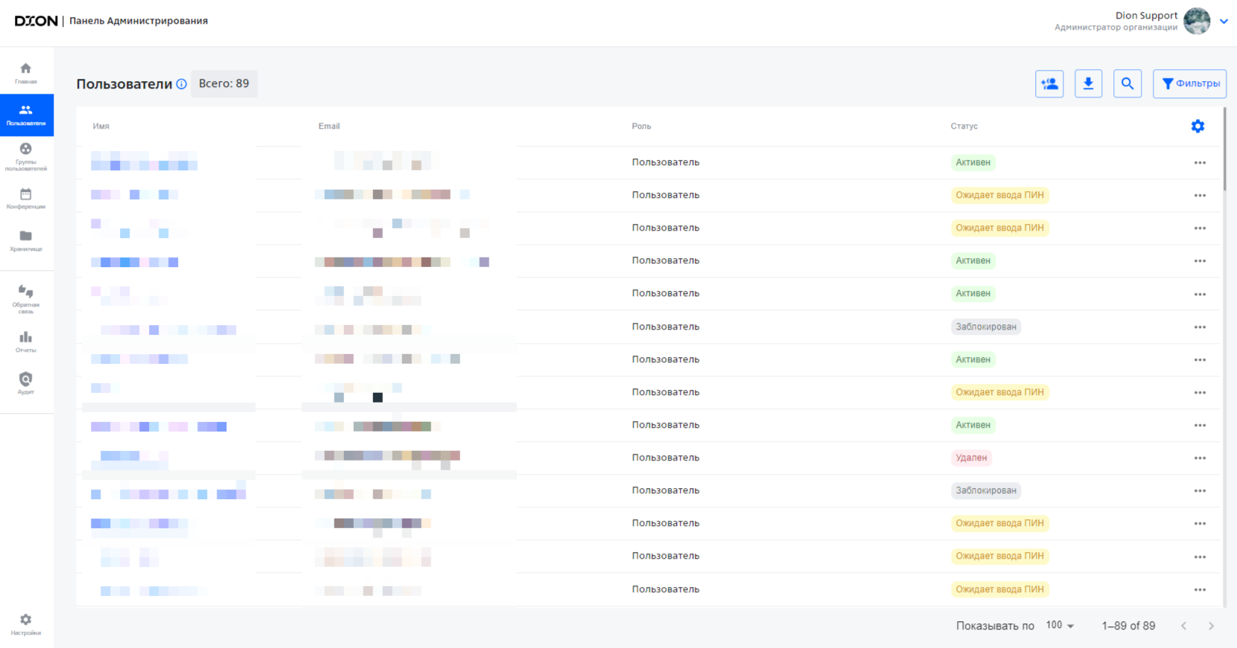Open Настройки at sidebar bottom
1237x648 pixels.
click(x=26, y=624)
